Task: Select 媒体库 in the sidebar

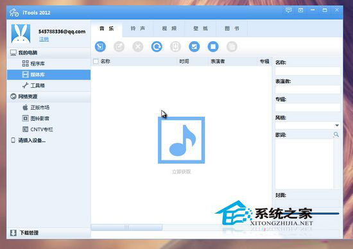Action: point(49,74)
